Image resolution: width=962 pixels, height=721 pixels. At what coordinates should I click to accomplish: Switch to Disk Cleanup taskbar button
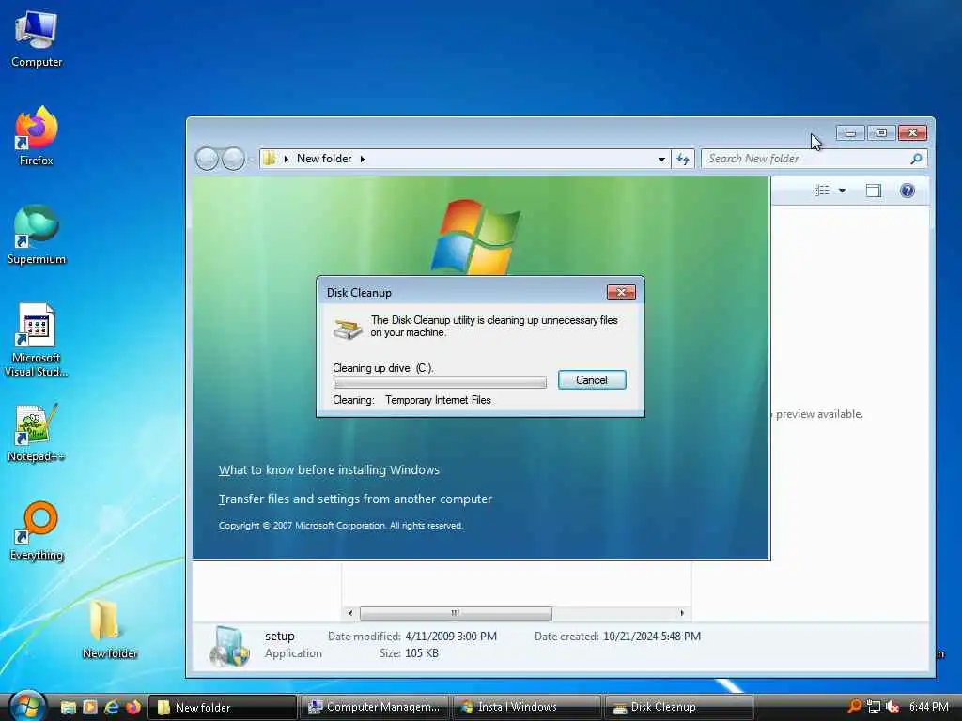[x=678, y=707]
